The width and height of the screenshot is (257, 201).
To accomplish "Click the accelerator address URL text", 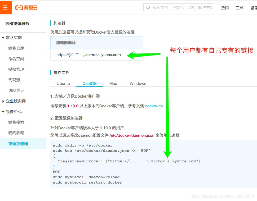I will point(88,55).
